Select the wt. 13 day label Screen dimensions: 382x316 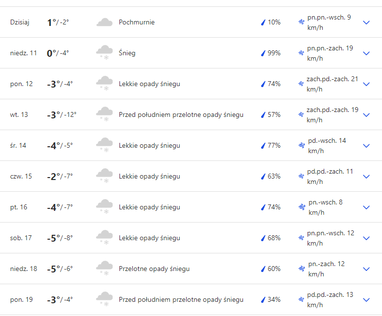19,114
